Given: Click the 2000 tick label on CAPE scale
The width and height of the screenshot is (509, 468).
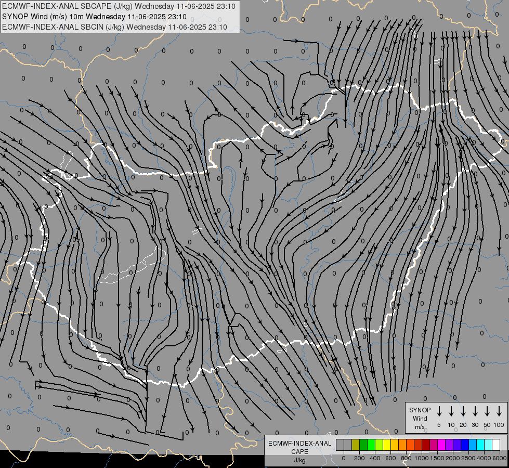Looking at the screenshot, I should coord(453,458).
